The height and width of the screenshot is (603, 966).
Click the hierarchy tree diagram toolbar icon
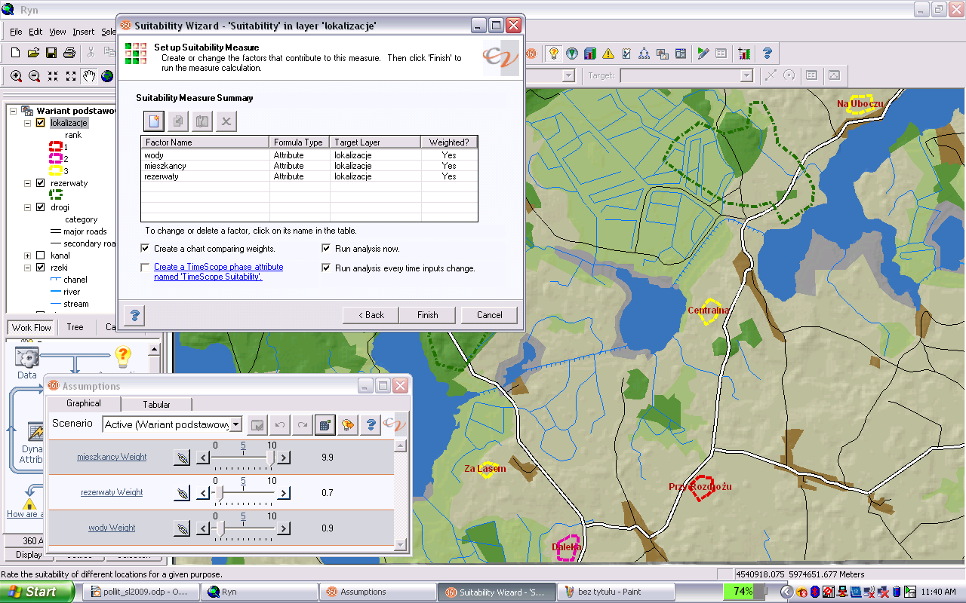[x=645, y=54]
